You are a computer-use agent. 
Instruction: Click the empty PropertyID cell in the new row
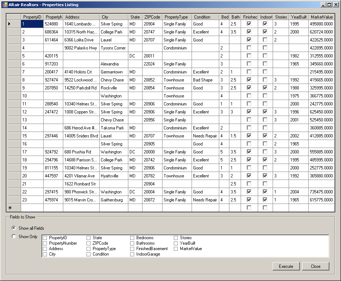(x=32, y=208)
